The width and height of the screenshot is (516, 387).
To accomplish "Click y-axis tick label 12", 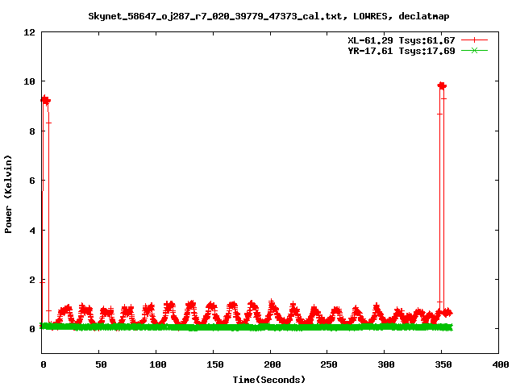I will [29, 32].
